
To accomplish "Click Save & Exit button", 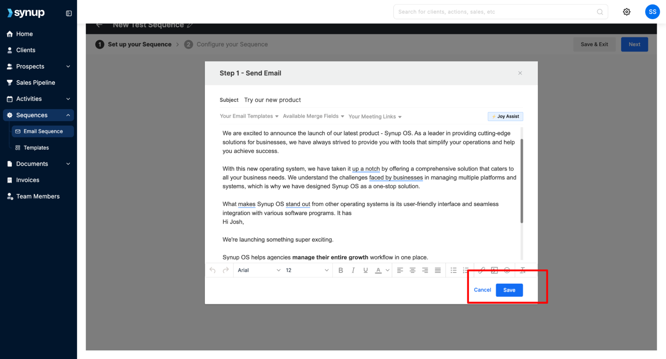I will [594, 44].
